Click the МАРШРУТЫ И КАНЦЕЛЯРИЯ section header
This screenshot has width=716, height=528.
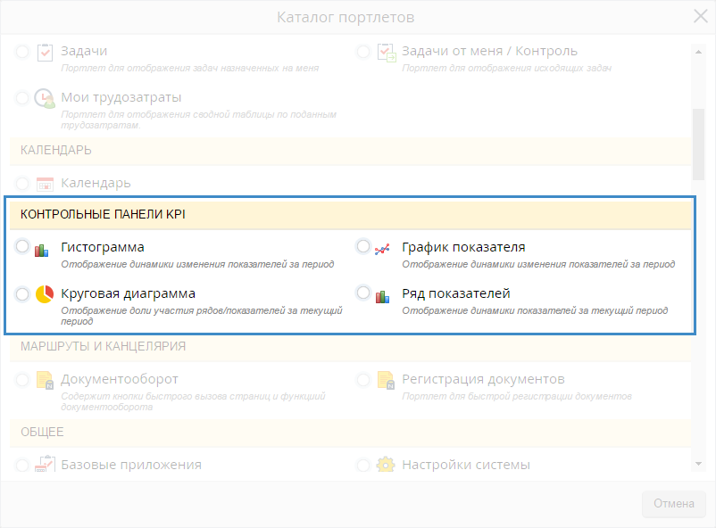103,346
